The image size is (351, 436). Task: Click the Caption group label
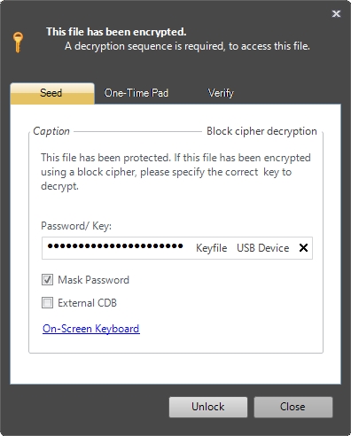pos(51,131)
